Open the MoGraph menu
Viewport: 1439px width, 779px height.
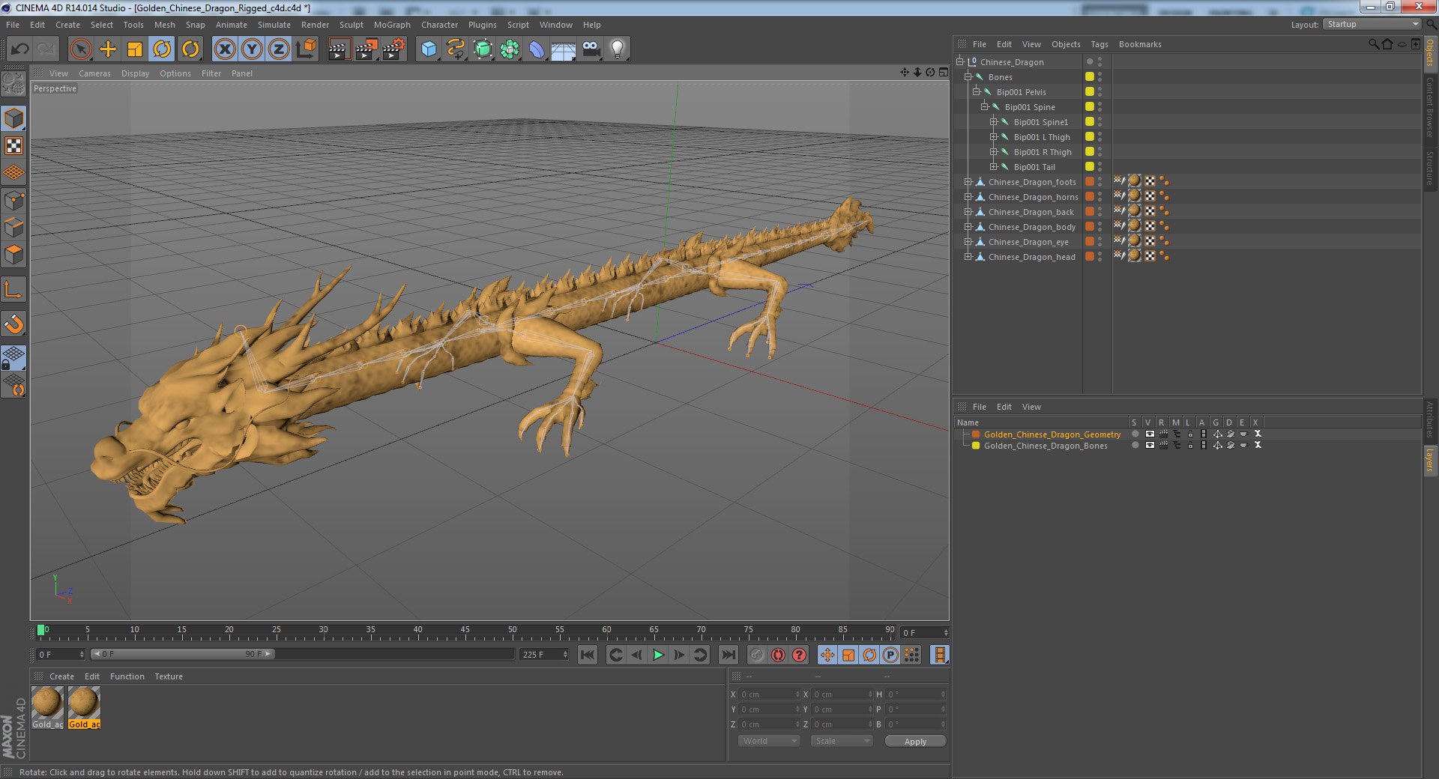click(392, 25)
